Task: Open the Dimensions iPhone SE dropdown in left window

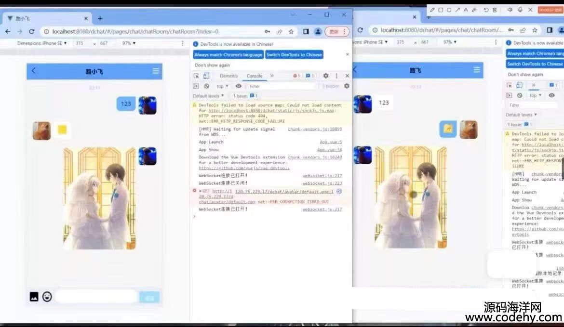Action: coord(42,43)
